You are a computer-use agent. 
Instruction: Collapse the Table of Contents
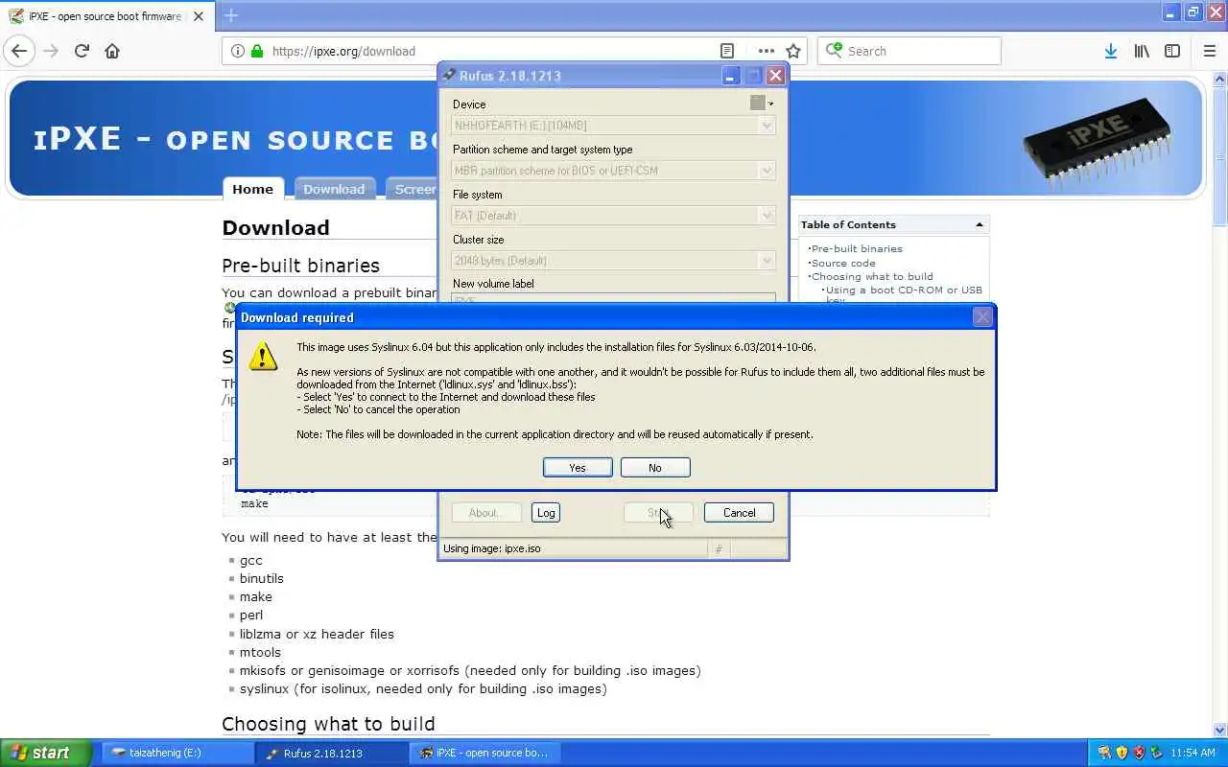coord(979,224)
